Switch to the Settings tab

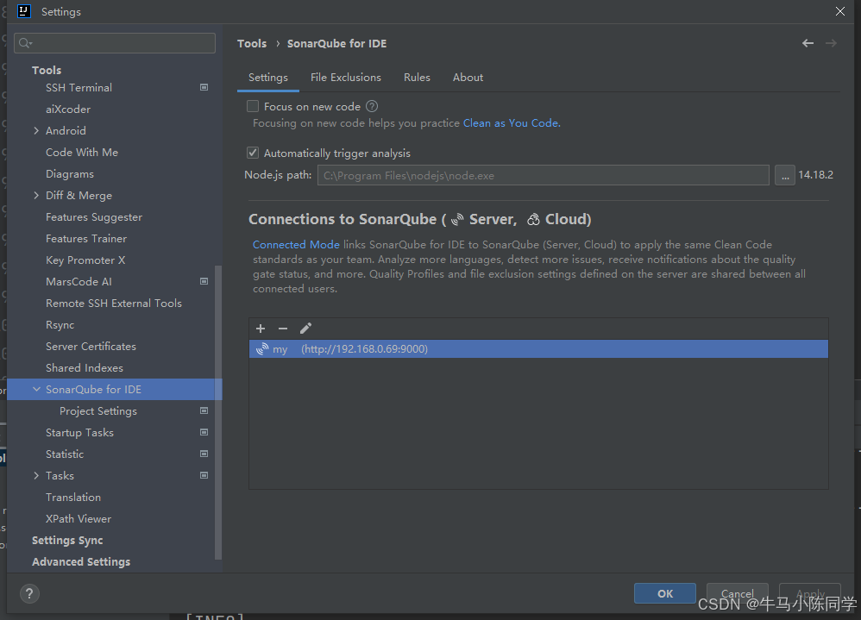tap(268, 78)
